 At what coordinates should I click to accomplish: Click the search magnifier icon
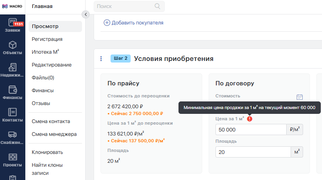point(157,6)
